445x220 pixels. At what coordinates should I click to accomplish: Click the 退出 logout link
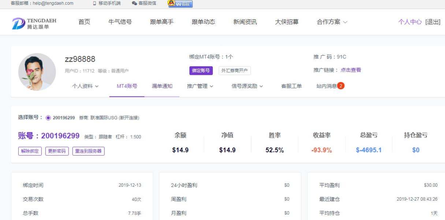[x=433, y=22]
